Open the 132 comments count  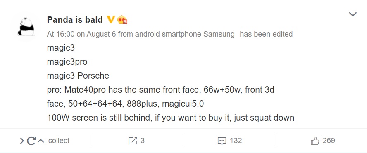[x=236, y=141]
